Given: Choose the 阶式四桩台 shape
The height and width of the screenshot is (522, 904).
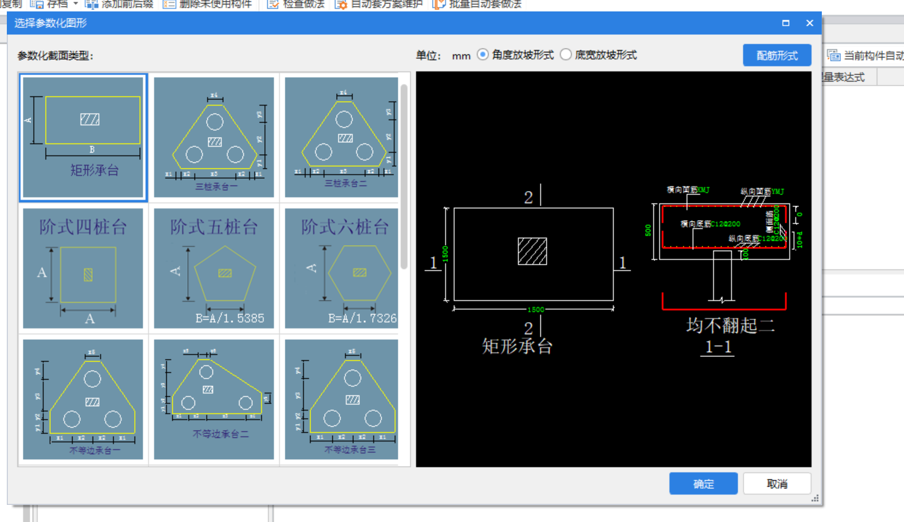Looking at the screenshot, I should [83, 268].
